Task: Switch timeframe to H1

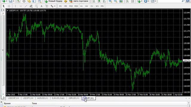Action: [x=81, y=6]
